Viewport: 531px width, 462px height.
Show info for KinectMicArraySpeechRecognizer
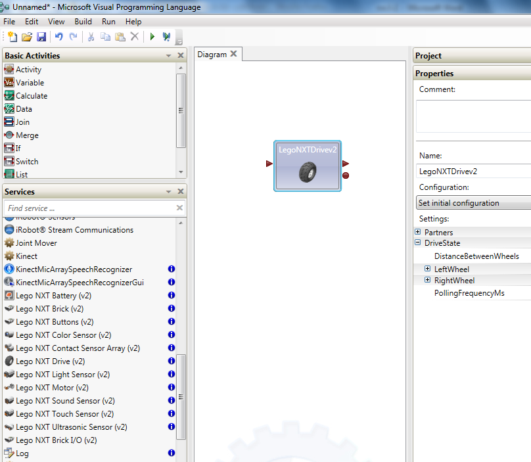tap(172, 269)
